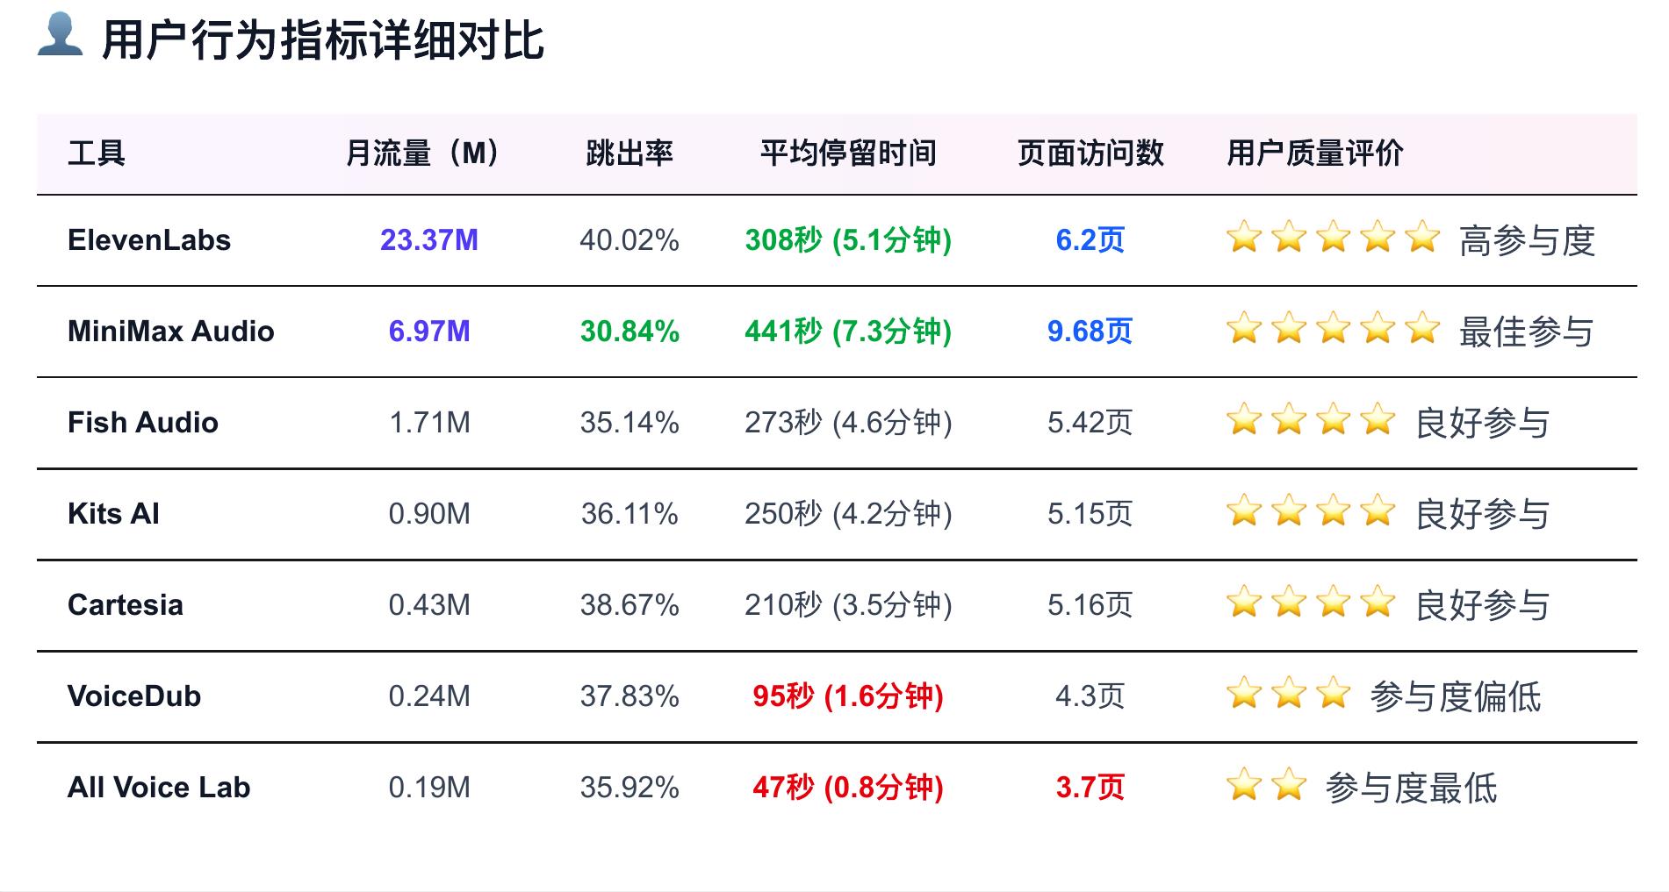Click the 37.83% bounce rate
Screen dimensions: 1669x892
629,696
